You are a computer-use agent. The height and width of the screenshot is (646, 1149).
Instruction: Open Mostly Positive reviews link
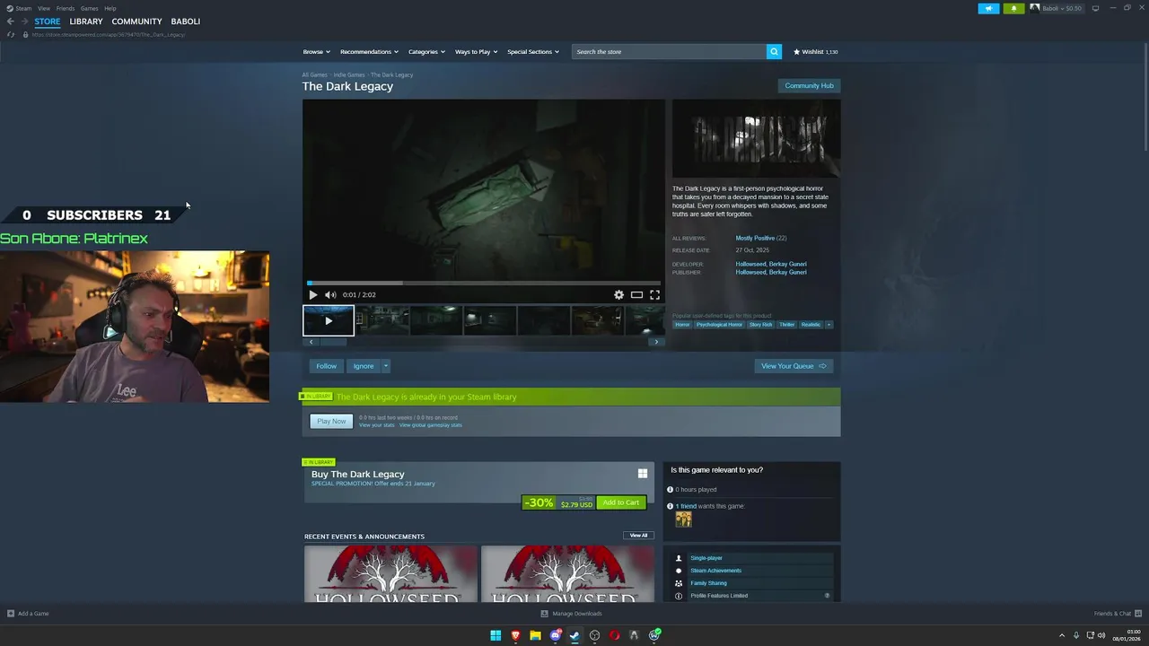755,238
